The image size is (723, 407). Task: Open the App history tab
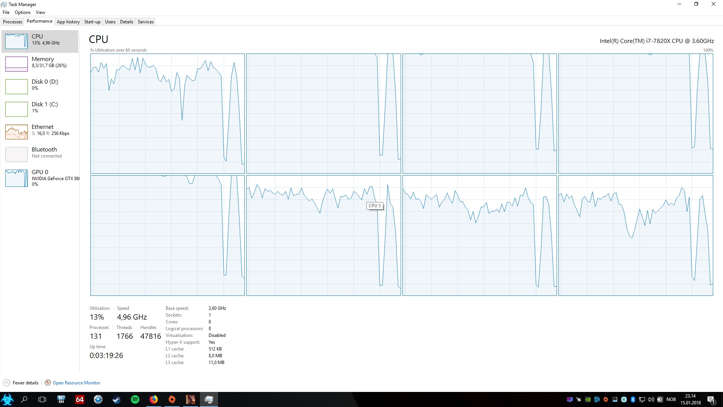68,22
